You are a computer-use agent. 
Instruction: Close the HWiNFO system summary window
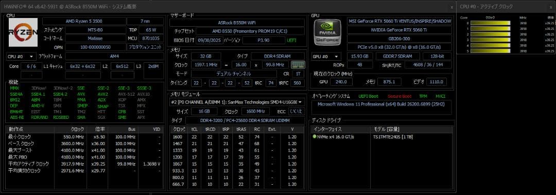click(451, 7)
